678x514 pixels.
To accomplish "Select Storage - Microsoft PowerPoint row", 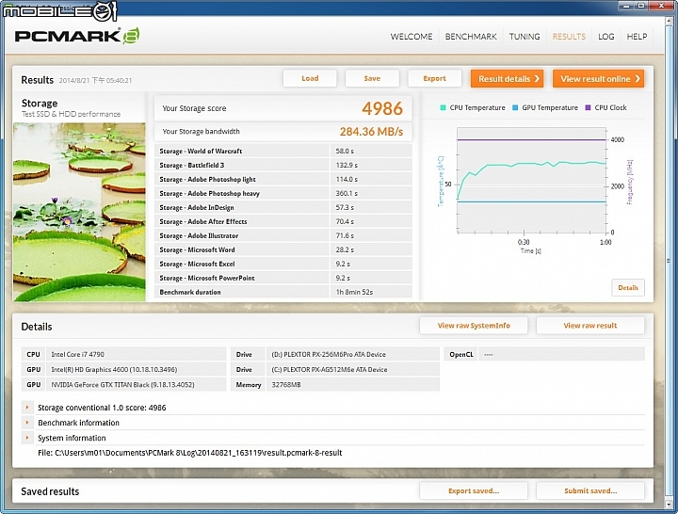I will coord(283,278).
